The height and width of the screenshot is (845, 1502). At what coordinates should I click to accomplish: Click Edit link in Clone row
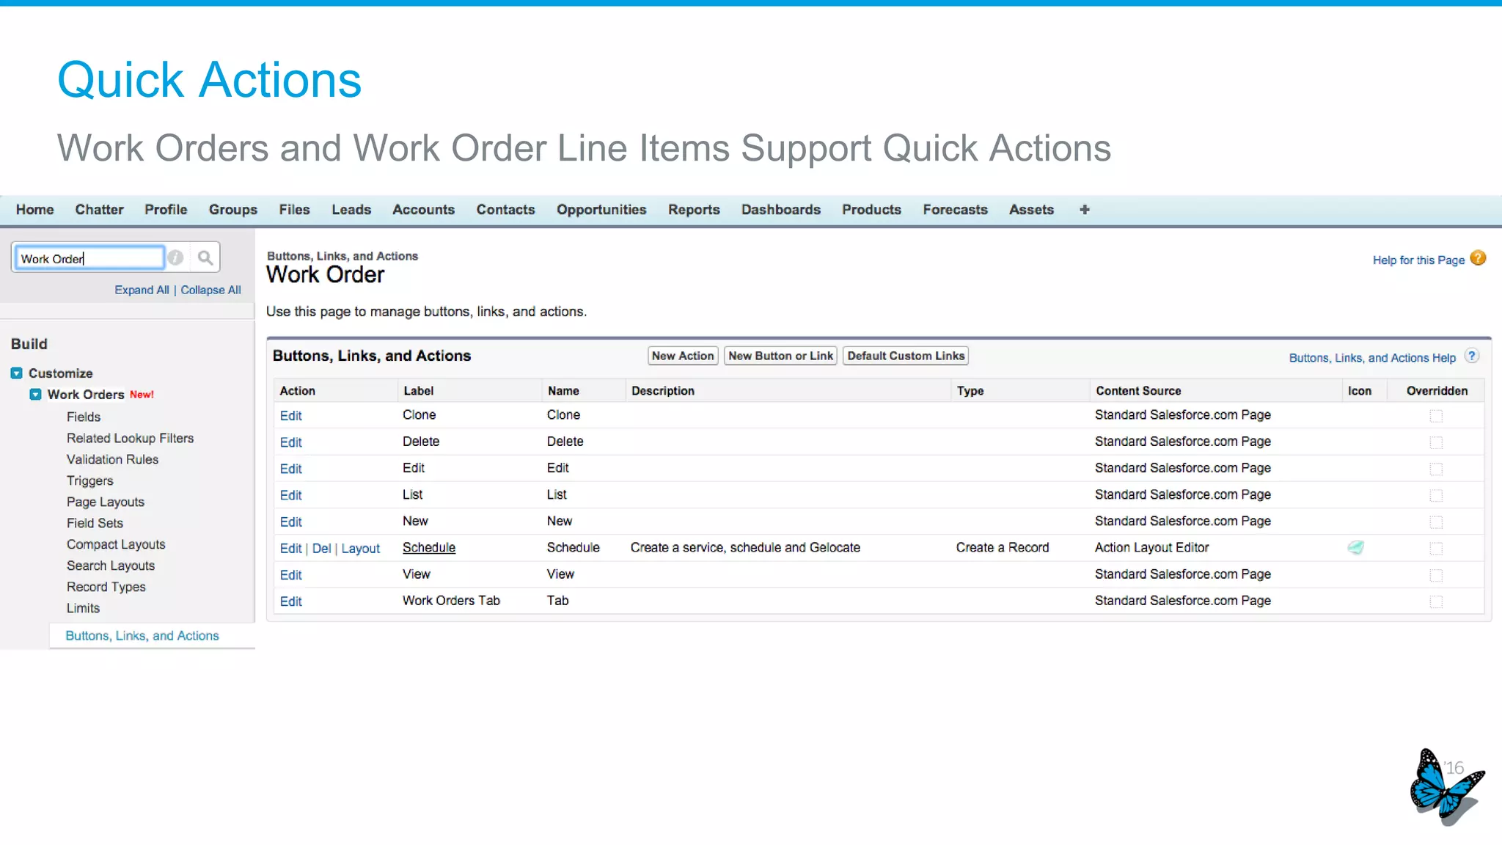tap(290, 416)
